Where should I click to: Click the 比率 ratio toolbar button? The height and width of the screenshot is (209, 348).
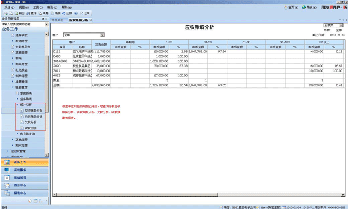click(x=85, y=14)
